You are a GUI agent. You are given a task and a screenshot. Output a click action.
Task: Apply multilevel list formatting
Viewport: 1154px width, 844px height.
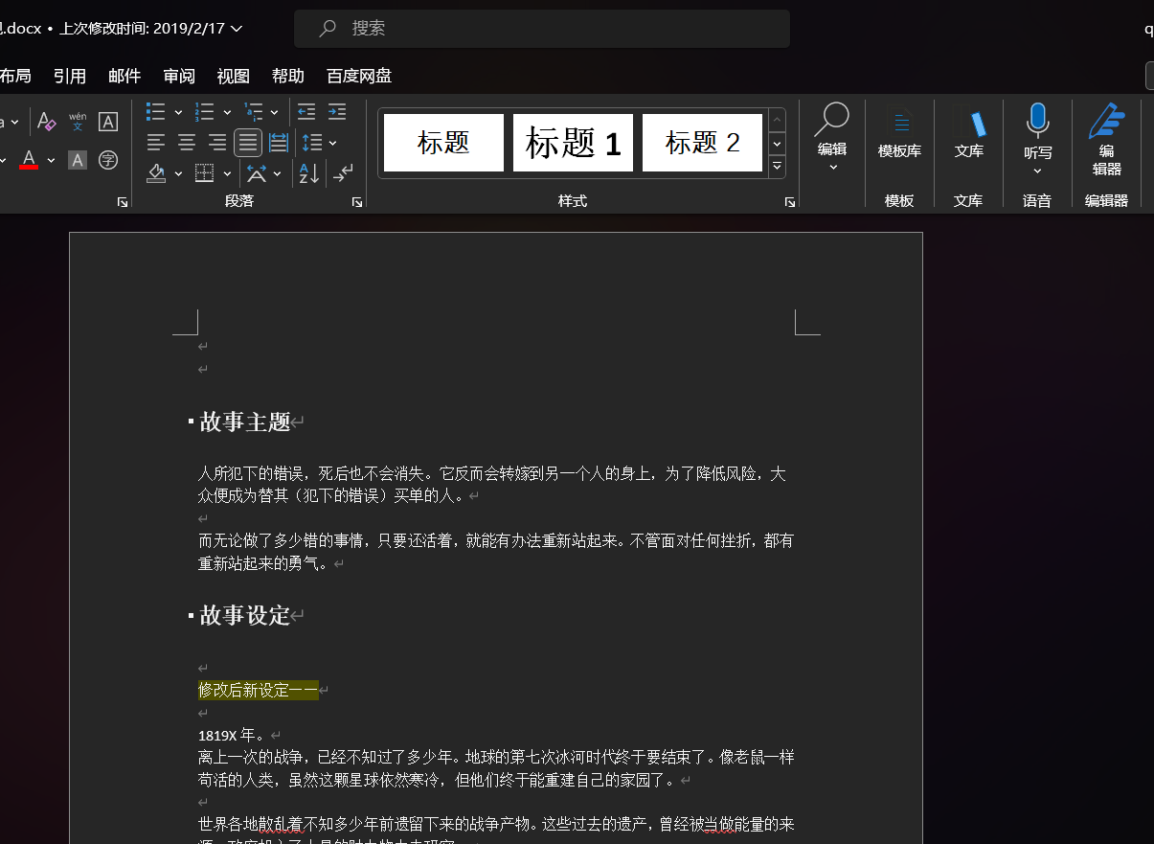[x=253, y=111]
